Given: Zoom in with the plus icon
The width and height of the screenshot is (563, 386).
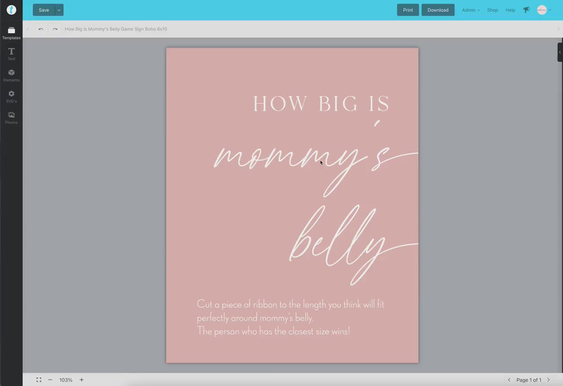Looking at the screenshot, I should (81, 380).
